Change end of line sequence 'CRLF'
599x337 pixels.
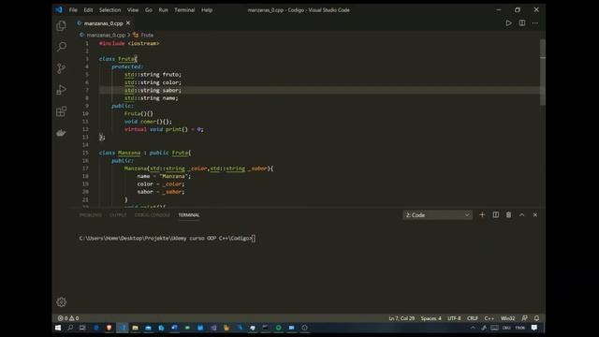[x=472, y=318]
